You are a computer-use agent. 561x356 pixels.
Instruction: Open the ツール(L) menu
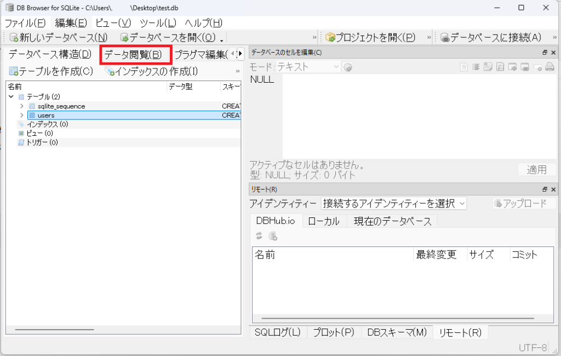[158, 23]
